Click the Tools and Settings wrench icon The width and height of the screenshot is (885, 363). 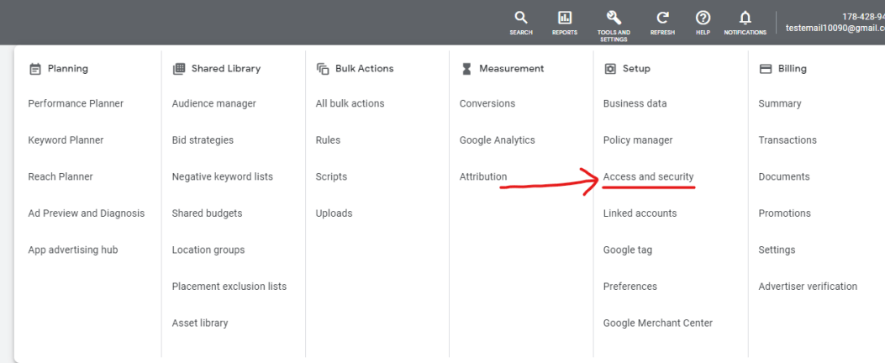pyautogui.click(x=614, y=18)
